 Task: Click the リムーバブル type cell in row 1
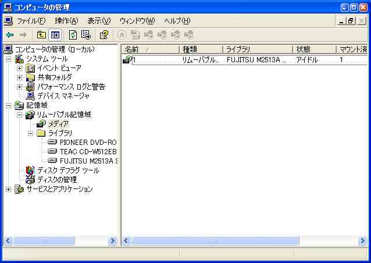coord(200,60)
